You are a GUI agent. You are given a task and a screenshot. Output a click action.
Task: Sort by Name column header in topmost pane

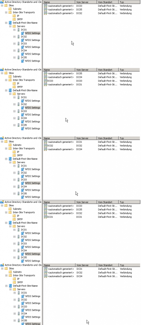click(59, 2)
